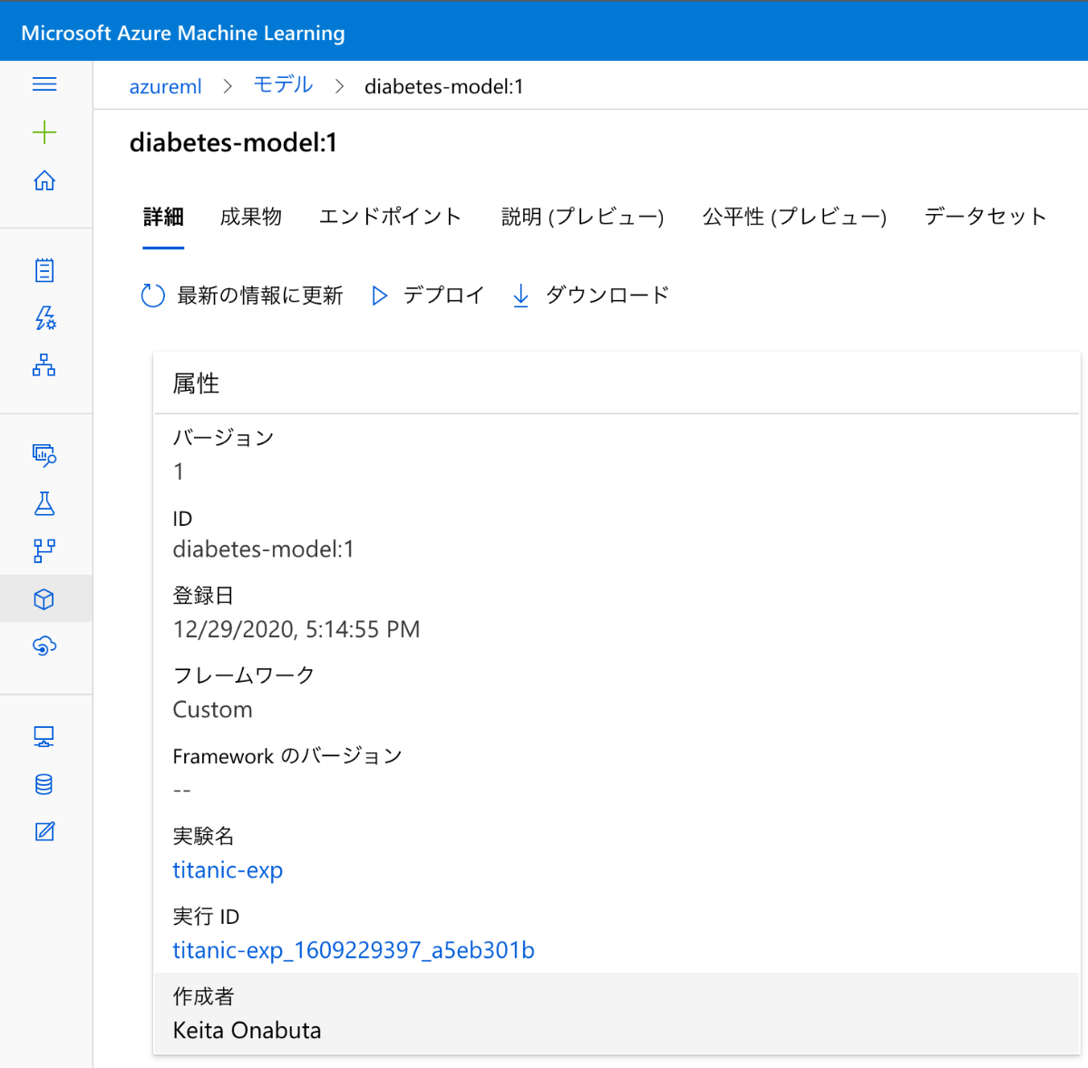Click the Framework のバージョン label
This screenshot has height=1068, width=1088.
287,756
